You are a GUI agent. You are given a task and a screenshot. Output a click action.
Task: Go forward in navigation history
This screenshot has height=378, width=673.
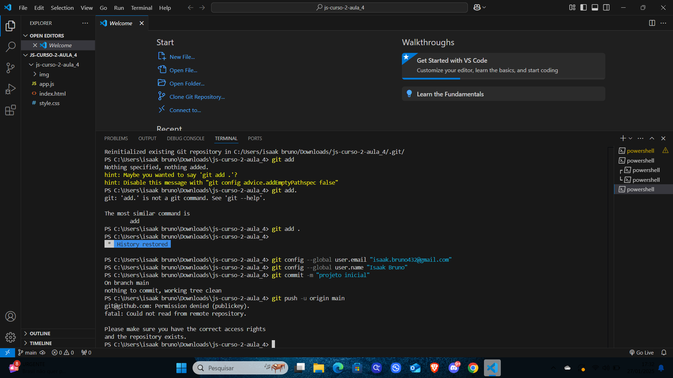pyautogui.click(x=202, y=7)
